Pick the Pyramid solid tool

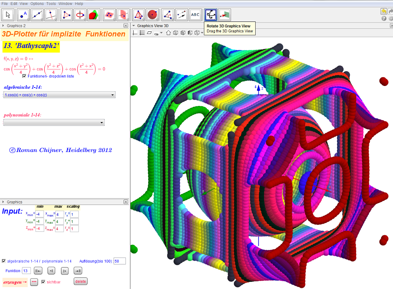click(x=139, y=15)
